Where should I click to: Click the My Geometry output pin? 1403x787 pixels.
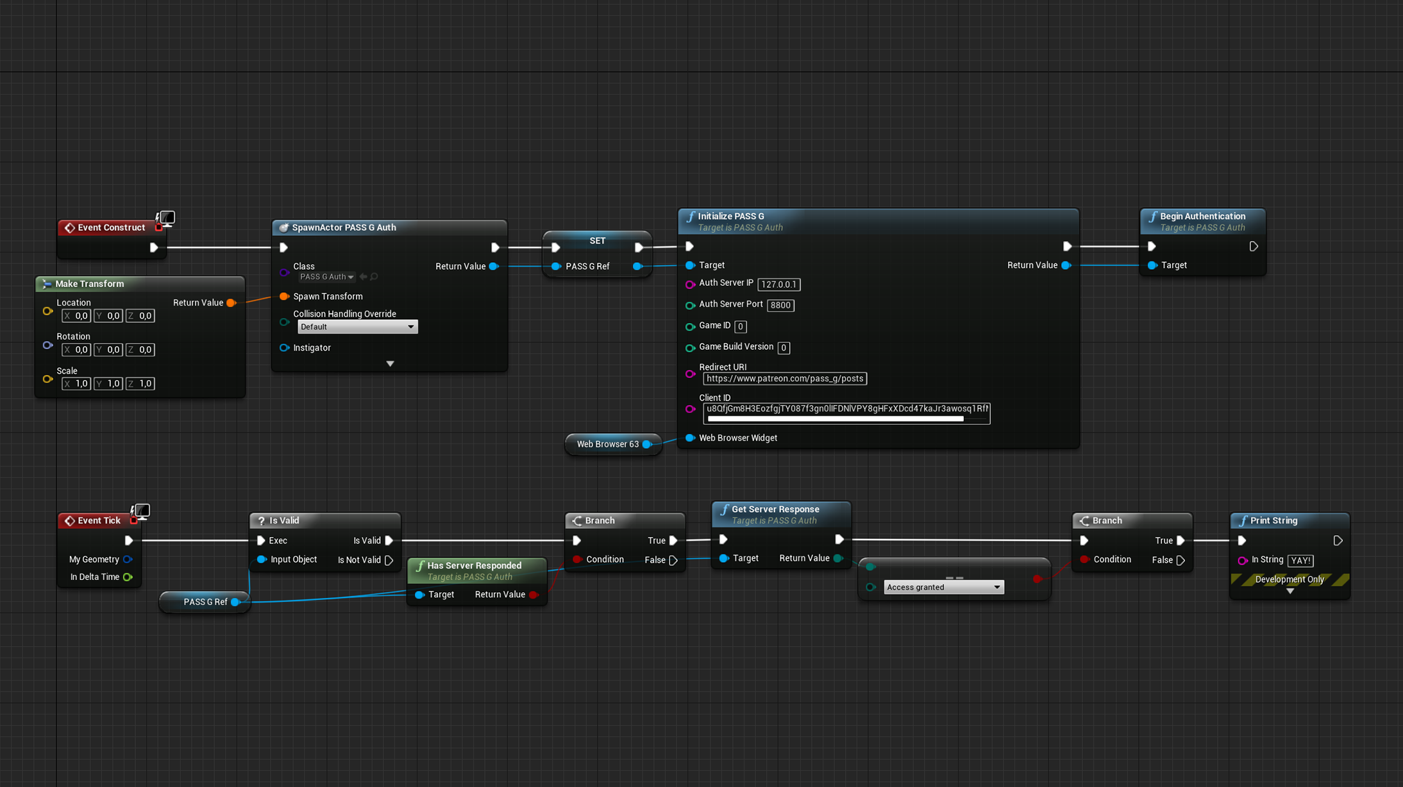[128, 559]
